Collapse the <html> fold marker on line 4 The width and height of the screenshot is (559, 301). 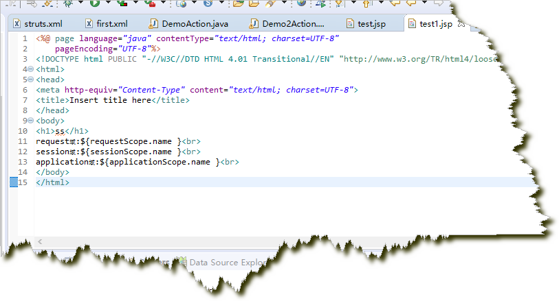30,69
